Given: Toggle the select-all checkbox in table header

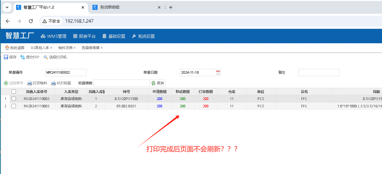Looking at the screenshot, I should (13, 92).
